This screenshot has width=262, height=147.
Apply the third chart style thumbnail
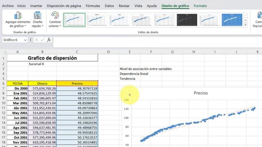119,20
